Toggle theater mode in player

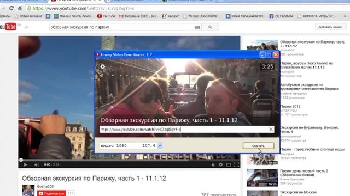229,164
